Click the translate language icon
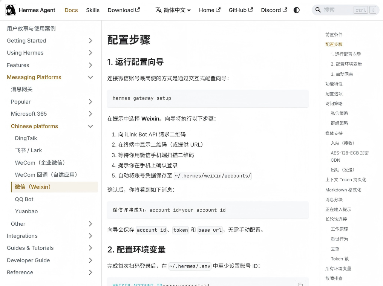The height and width of the screenshot is (286, 383). coord(159,10)
